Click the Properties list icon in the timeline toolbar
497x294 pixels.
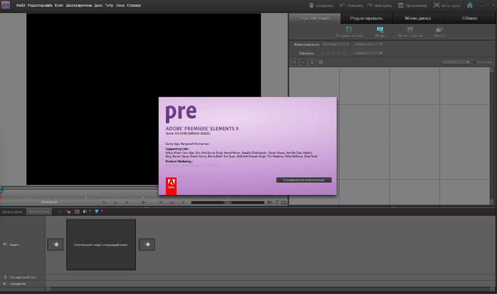click(77, 212)
